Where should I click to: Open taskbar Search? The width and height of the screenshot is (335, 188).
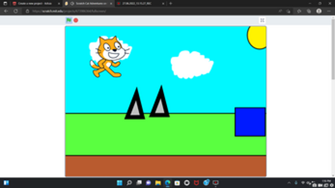pyautogui.click(x=129, y=183)
